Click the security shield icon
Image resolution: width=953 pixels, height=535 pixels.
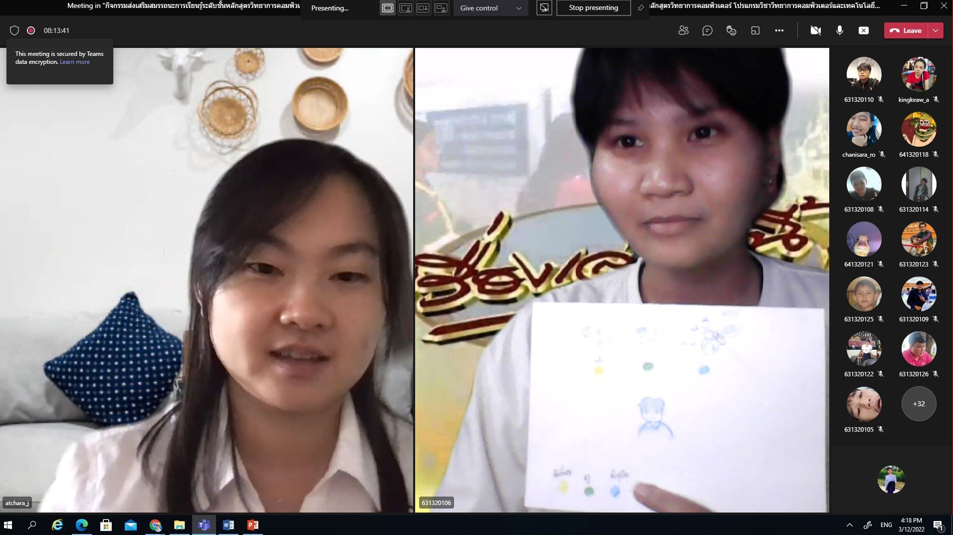pyautogui.click(x=14, y=30)
